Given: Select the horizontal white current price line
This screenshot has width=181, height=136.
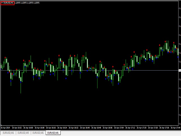Looking at the screenshot, I should point(89,71).
